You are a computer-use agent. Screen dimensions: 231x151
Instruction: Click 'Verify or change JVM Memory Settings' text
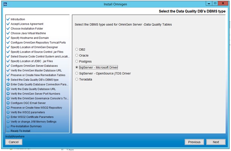33,121
